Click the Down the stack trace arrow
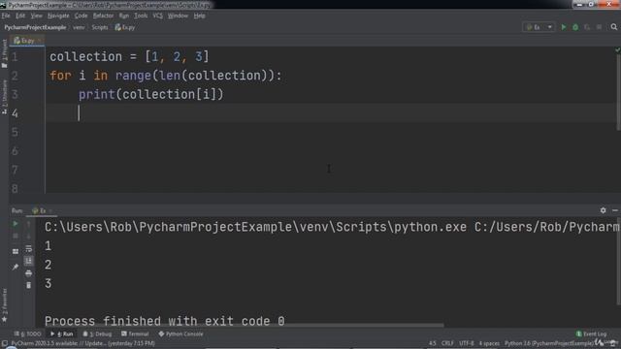This screenshot has width=621, height=349. click(28, 237)
